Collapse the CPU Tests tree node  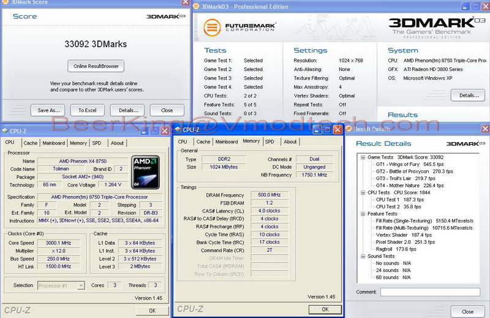363,192
